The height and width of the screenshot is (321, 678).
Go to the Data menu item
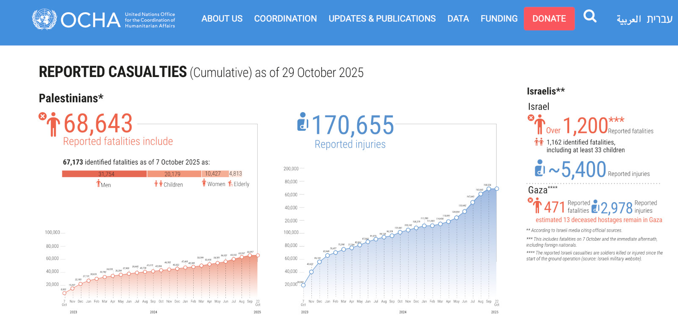click(458, 19)
